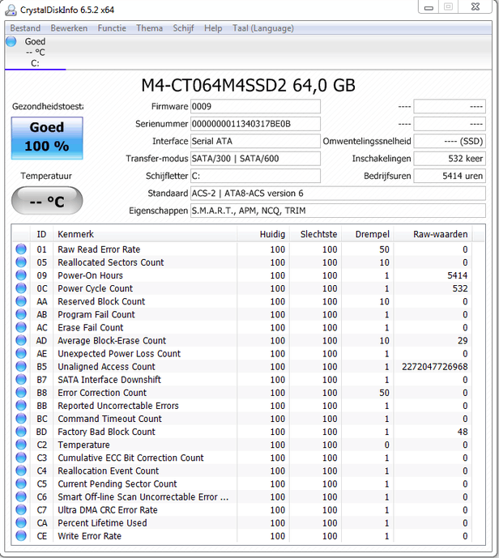Click the Standaard field ACS-2
The image size is (499, 558).
coord(338,194)
